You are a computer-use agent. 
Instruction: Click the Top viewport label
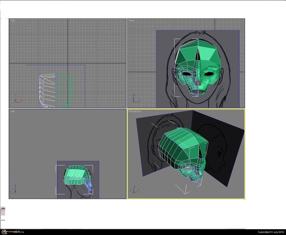[x=13, y=21]
